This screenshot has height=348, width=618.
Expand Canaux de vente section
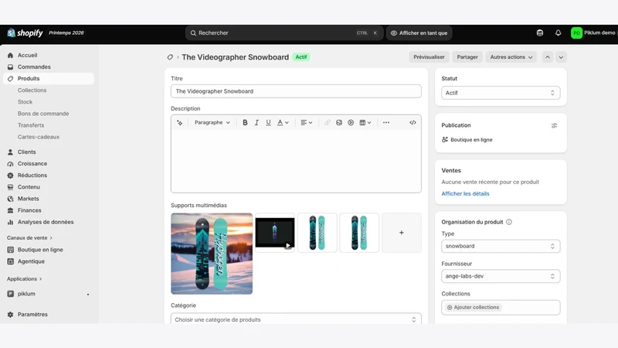coord(29,238)
